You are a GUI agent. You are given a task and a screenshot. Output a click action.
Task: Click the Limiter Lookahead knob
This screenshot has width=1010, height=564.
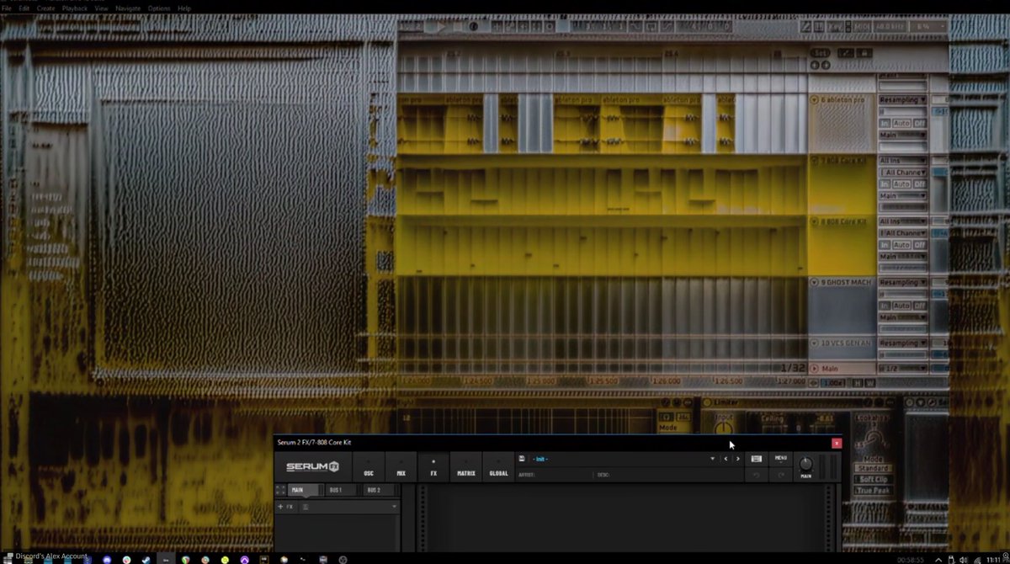point(874,437)
